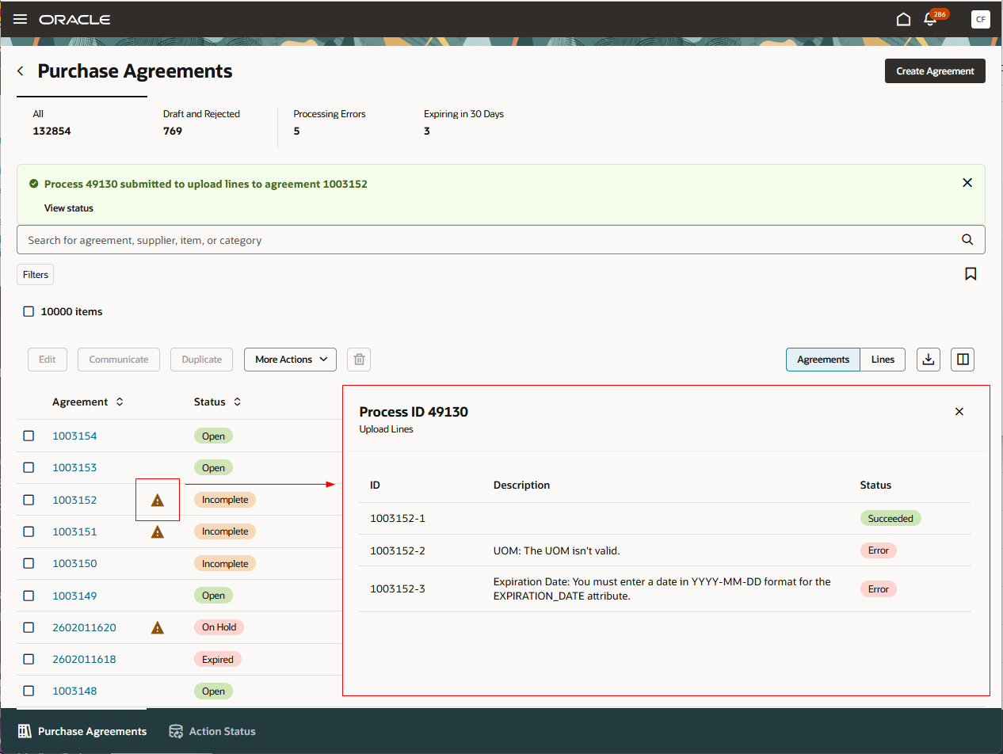This screenshot has width=1003, height=754.
Task: Select all 10000 items checkbox
Action: tap(29, 311)
